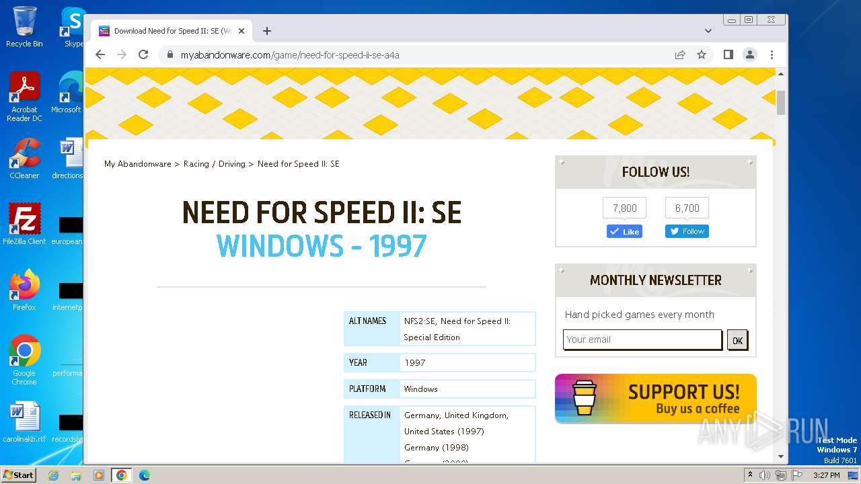Select the 1997 year value
The width and height of the screenshot is (861, 484).
point(415,362)
